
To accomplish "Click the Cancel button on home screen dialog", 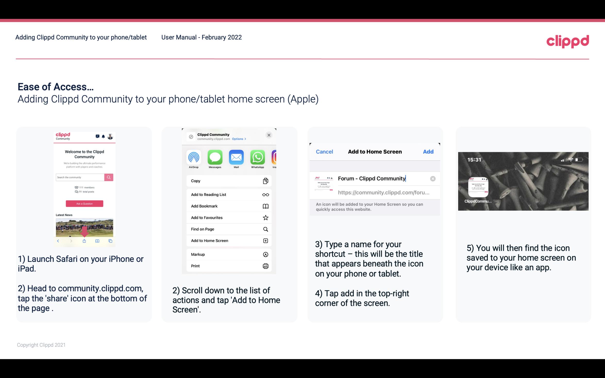I will click(324, 151).
